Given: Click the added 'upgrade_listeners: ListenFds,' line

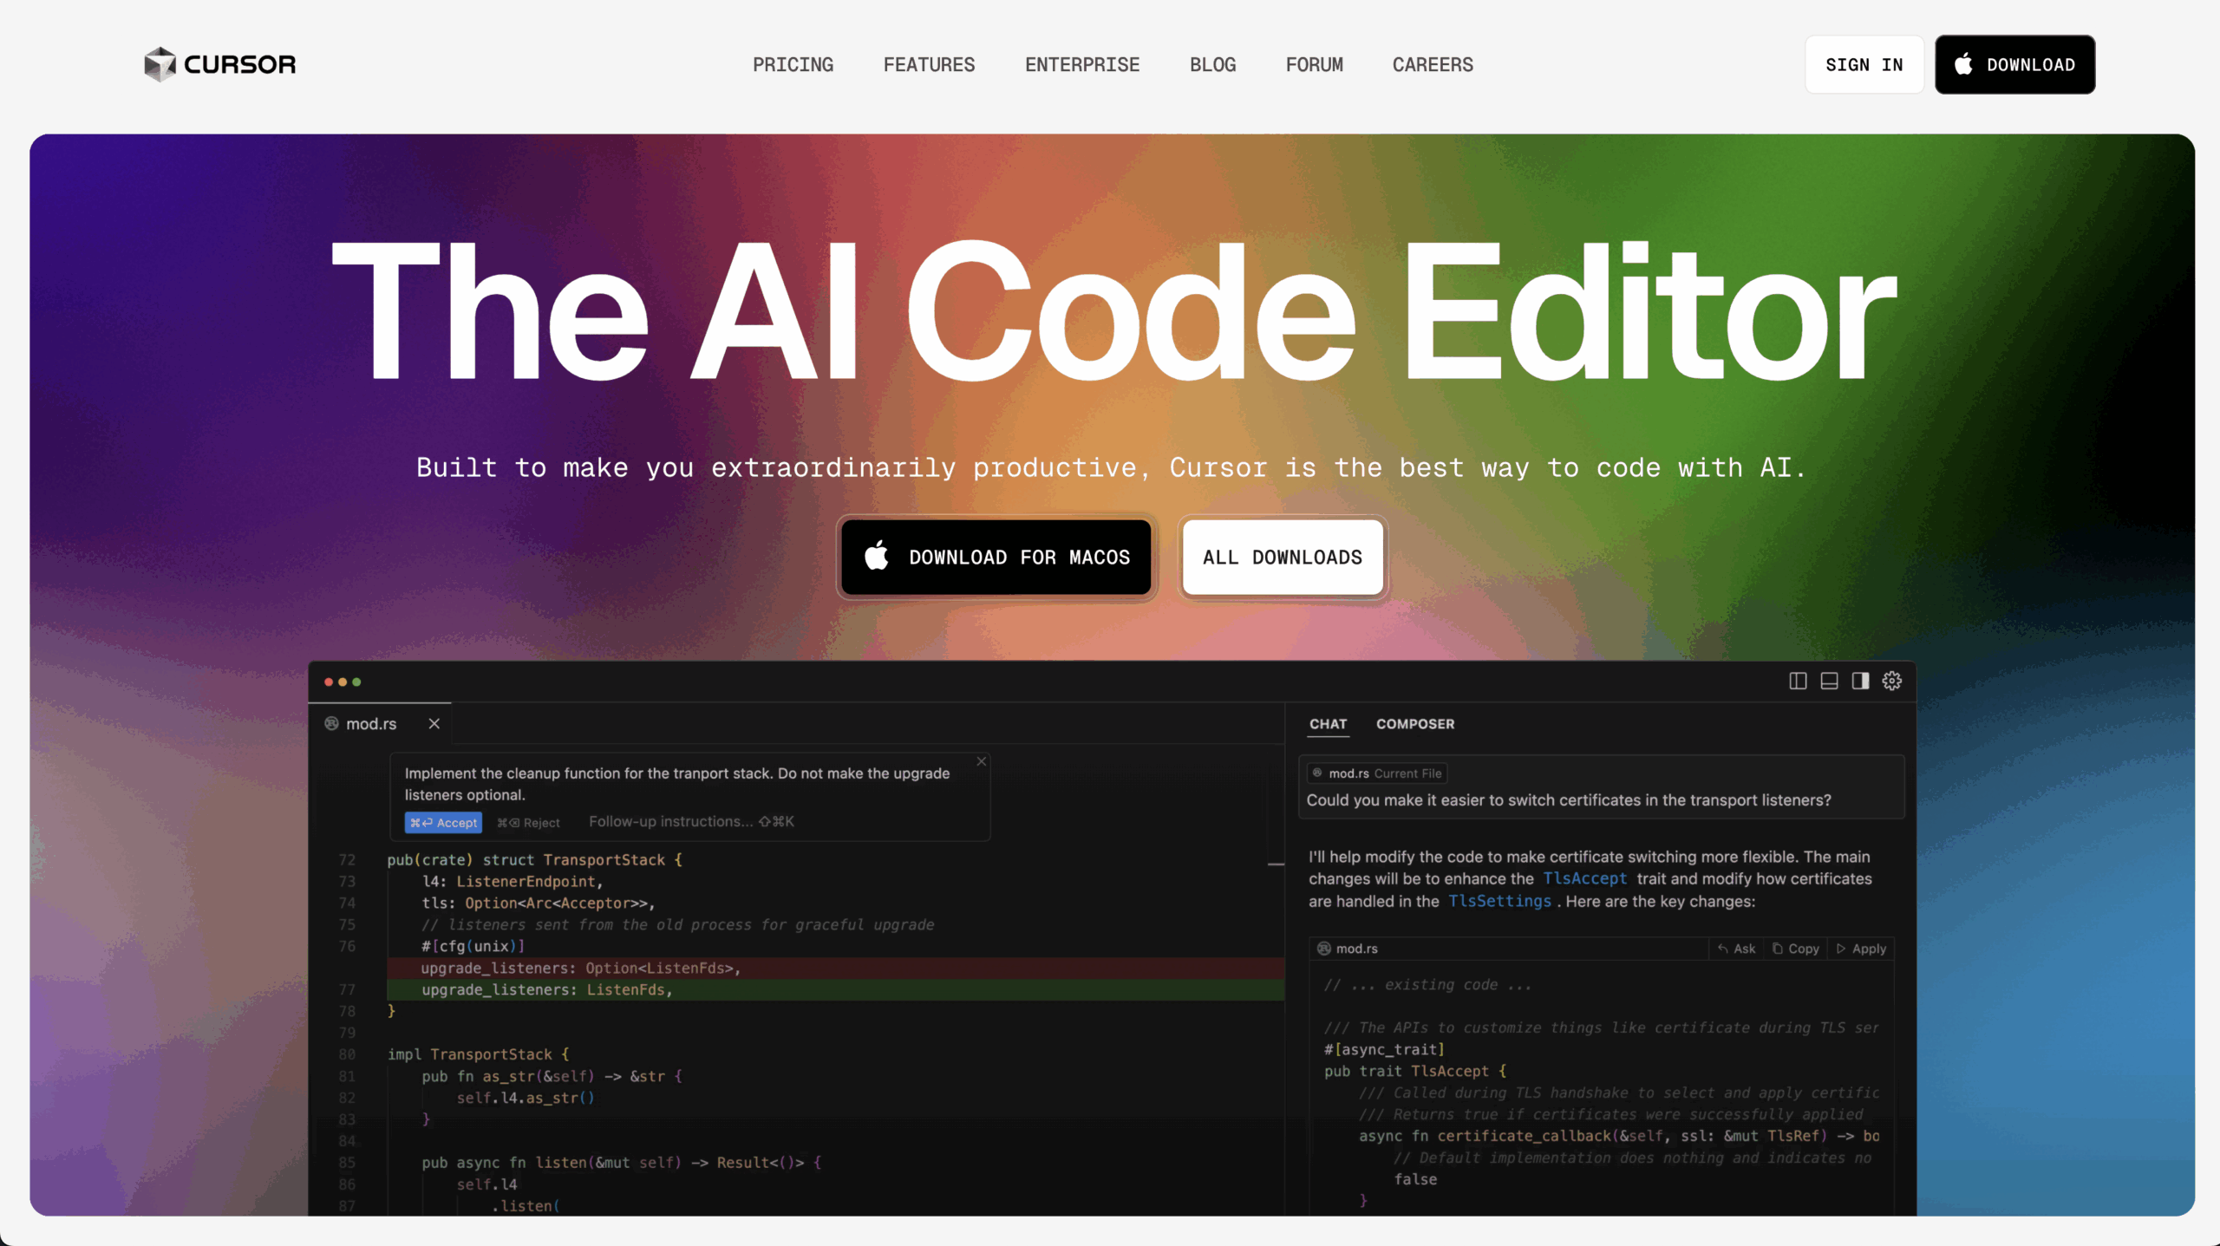Looking at the screenshot, I should (x=836, y=990).
